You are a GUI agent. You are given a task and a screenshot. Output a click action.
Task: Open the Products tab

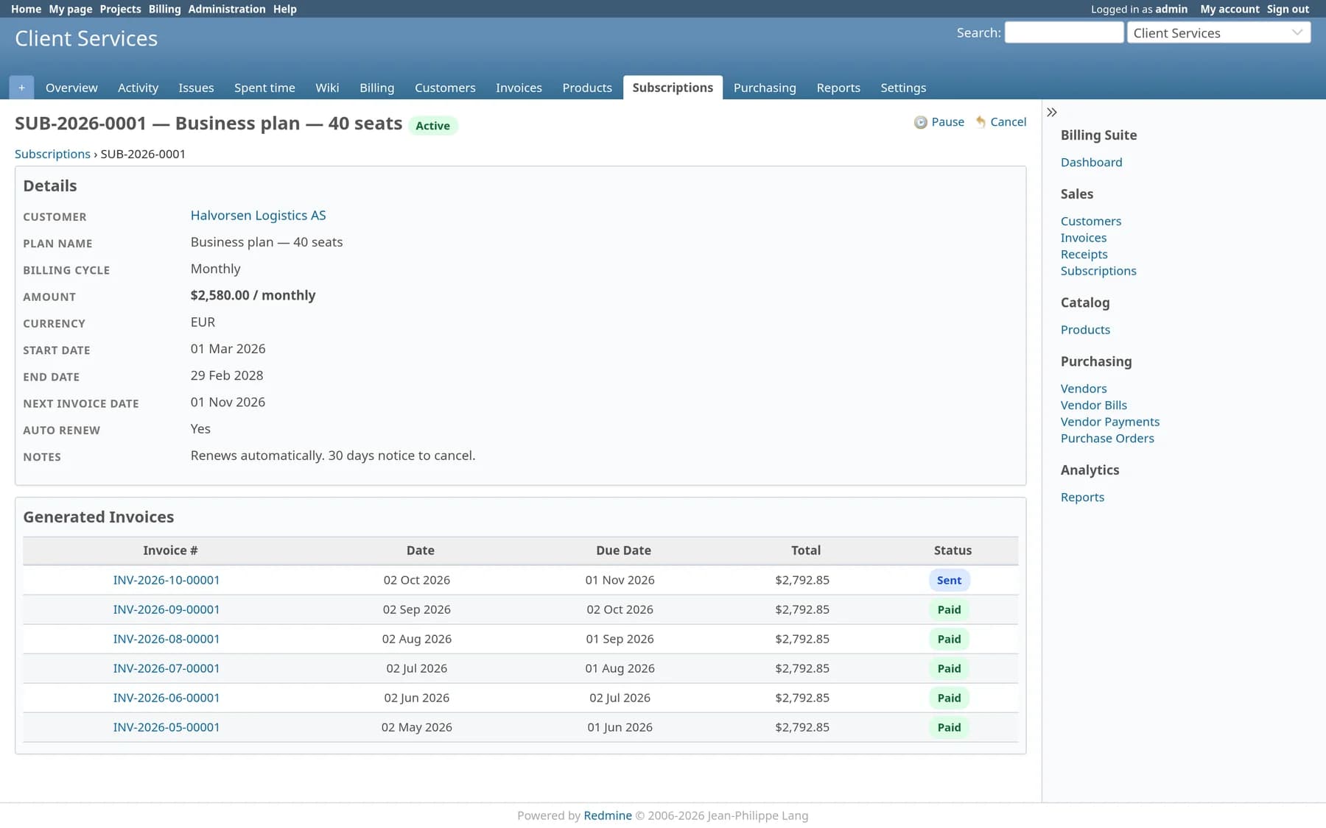tap(587, 88)
